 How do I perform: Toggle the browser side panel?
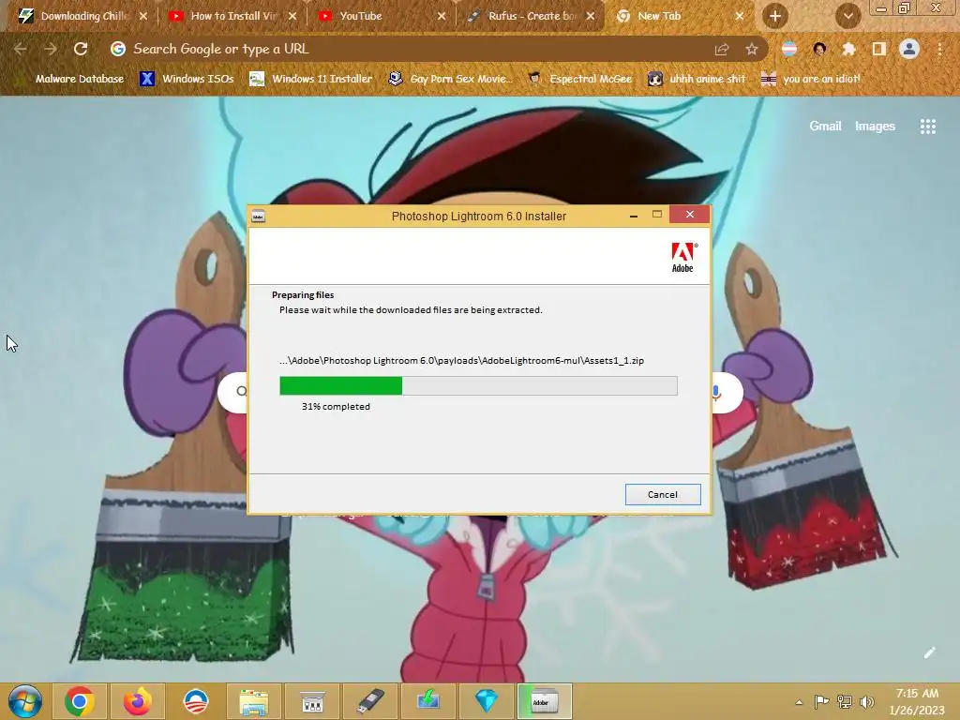[879, 49]
